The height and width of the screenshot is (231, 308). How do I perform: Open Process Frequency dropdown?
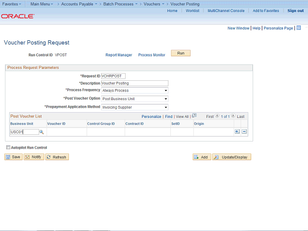click(x=135, y=90)
